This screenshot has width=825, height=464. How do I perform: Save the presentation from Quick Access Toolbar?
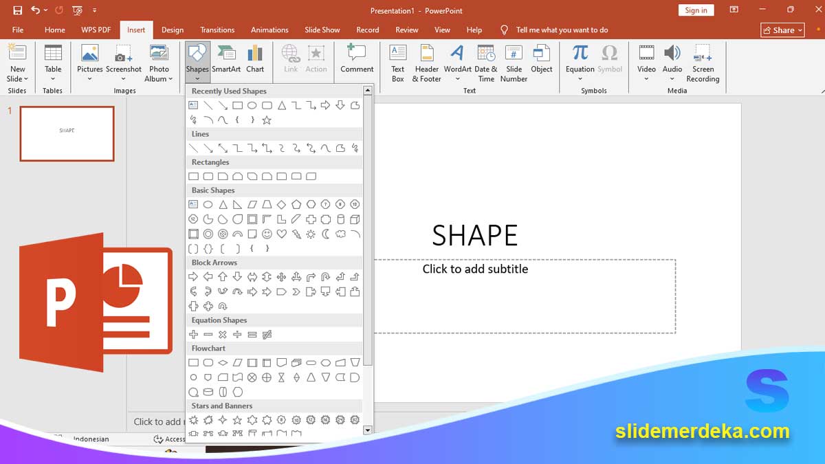click(18, 10)
